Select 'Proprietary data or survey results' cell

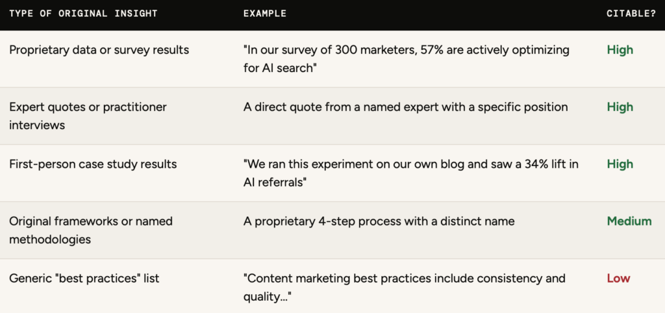click(99, 50)
